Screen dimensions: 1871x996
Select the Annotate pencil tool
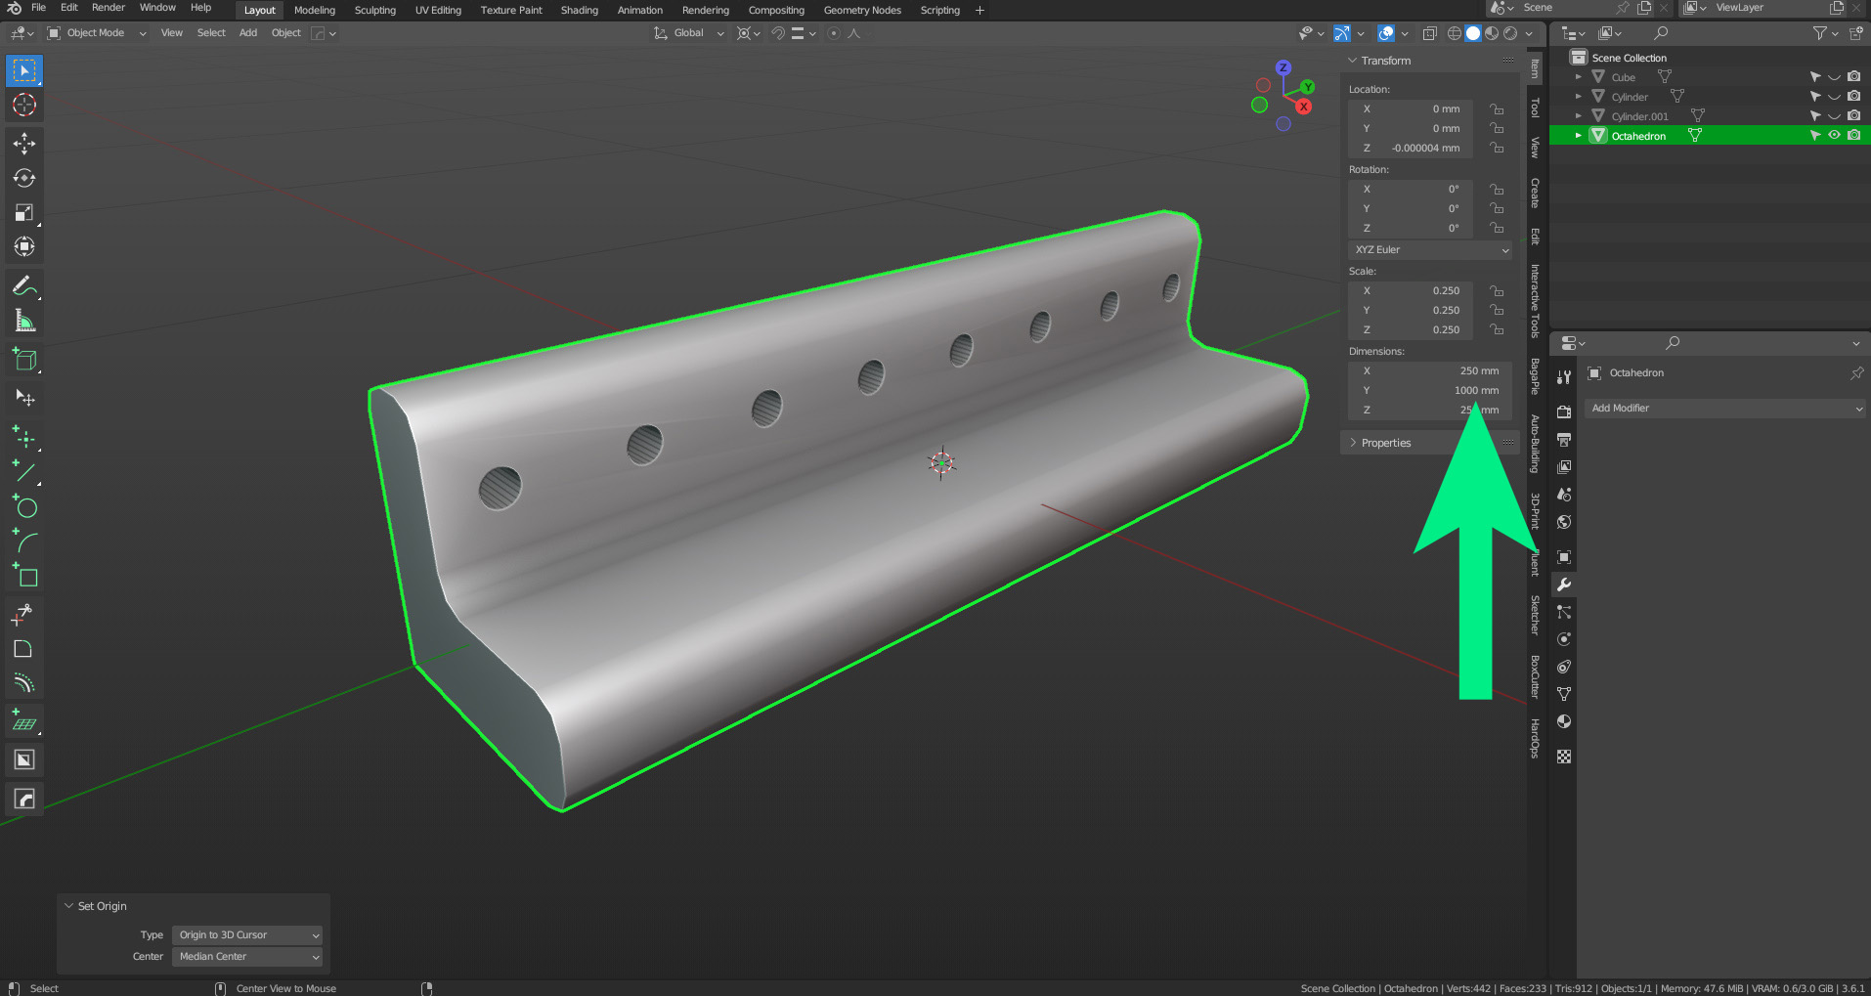pyautogui.click(x=24, y=286)
